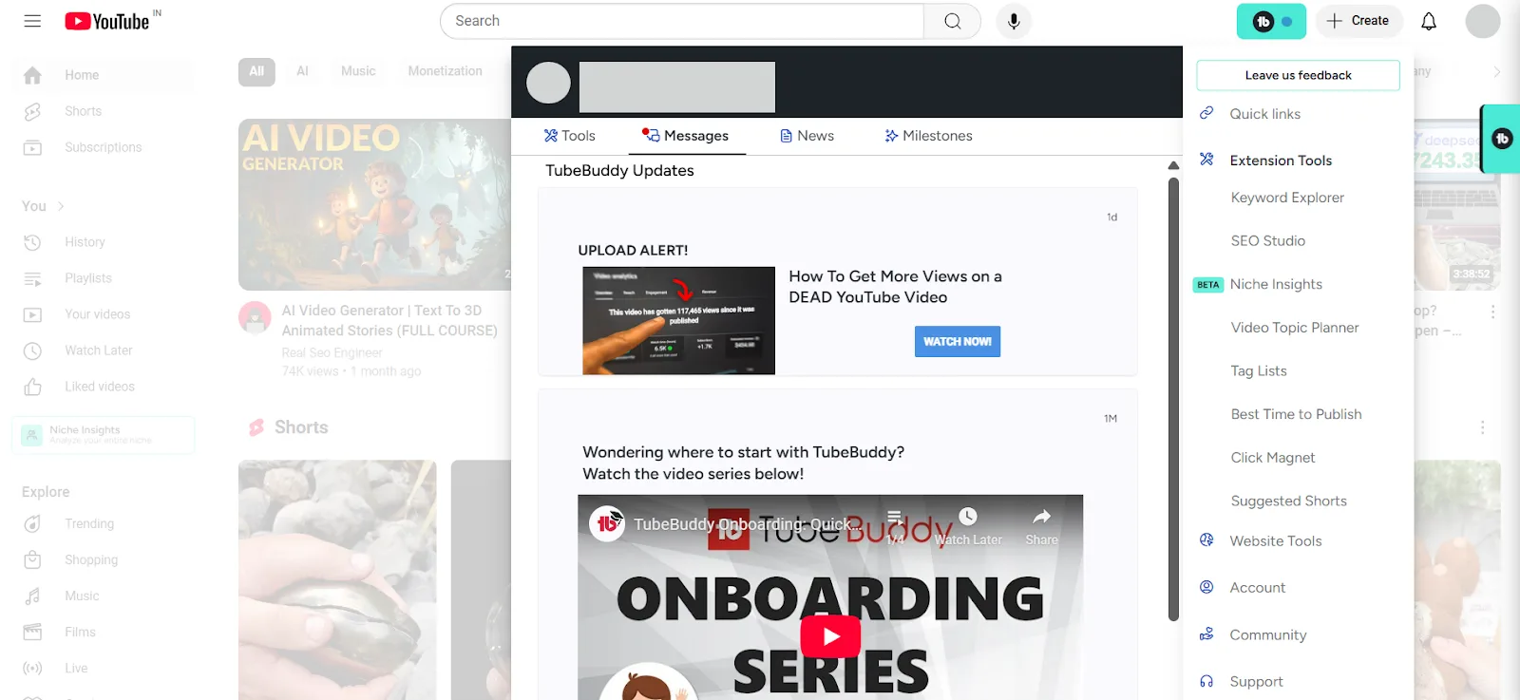Click Watch Later on onboarding video
Image resolution: width=1520 pixels, height=700 pixels.
(x=968, y=526)
